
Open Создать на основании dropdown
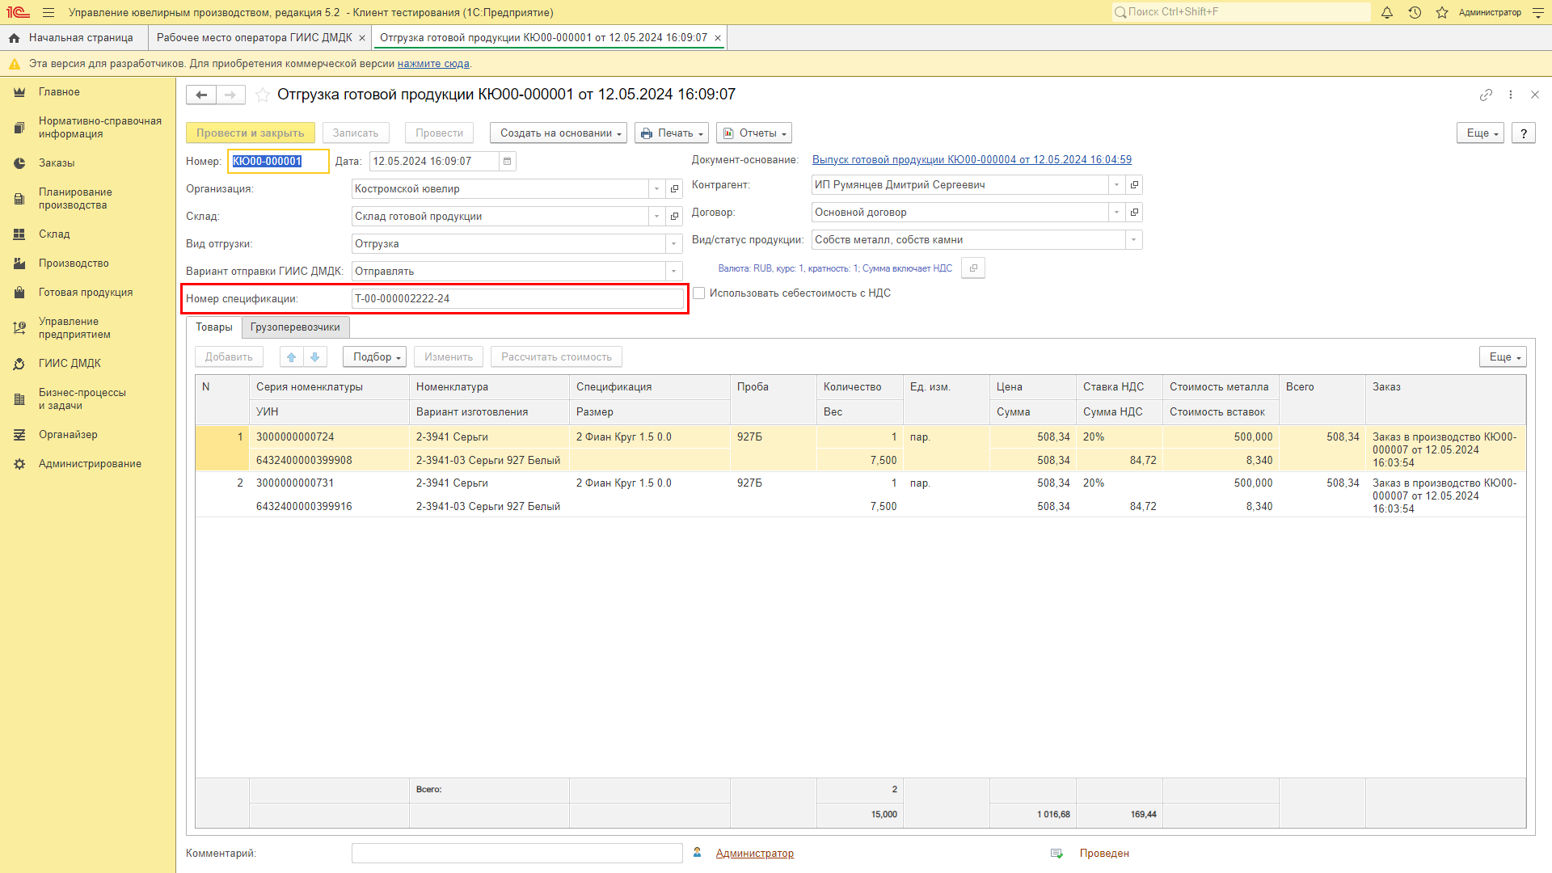tap(559, 133)
